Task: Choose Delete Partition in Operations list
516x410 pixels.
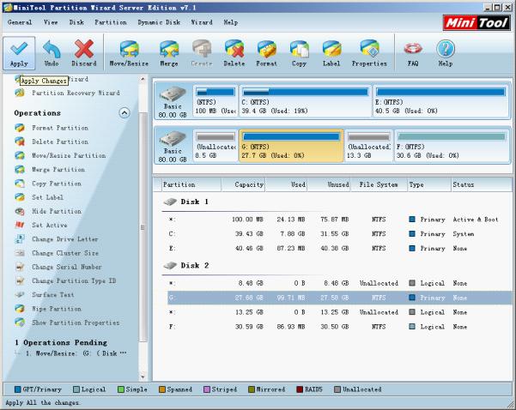Action: [60, 142]
